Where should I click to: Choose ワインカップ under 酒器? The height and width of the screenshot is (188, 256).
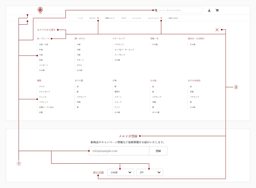(44, 92)
